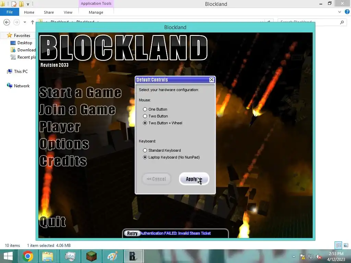Open the Windows Start button
This screenshot has width=351, height=263.
pos(8,256)
